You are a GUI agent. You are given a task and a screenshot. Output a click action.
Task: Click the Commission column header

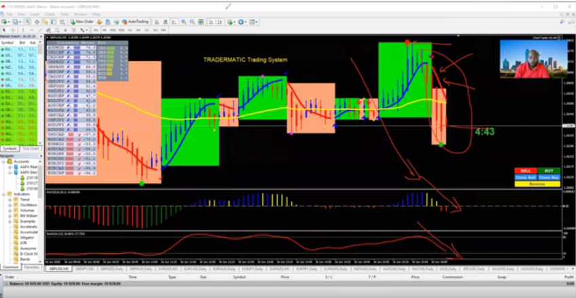pyautogui.click(x=452, y=277)
